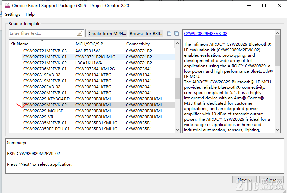Sort by the Connectivity column header
The width and height of the screenshot is (287, 193).
coord(150,44)
